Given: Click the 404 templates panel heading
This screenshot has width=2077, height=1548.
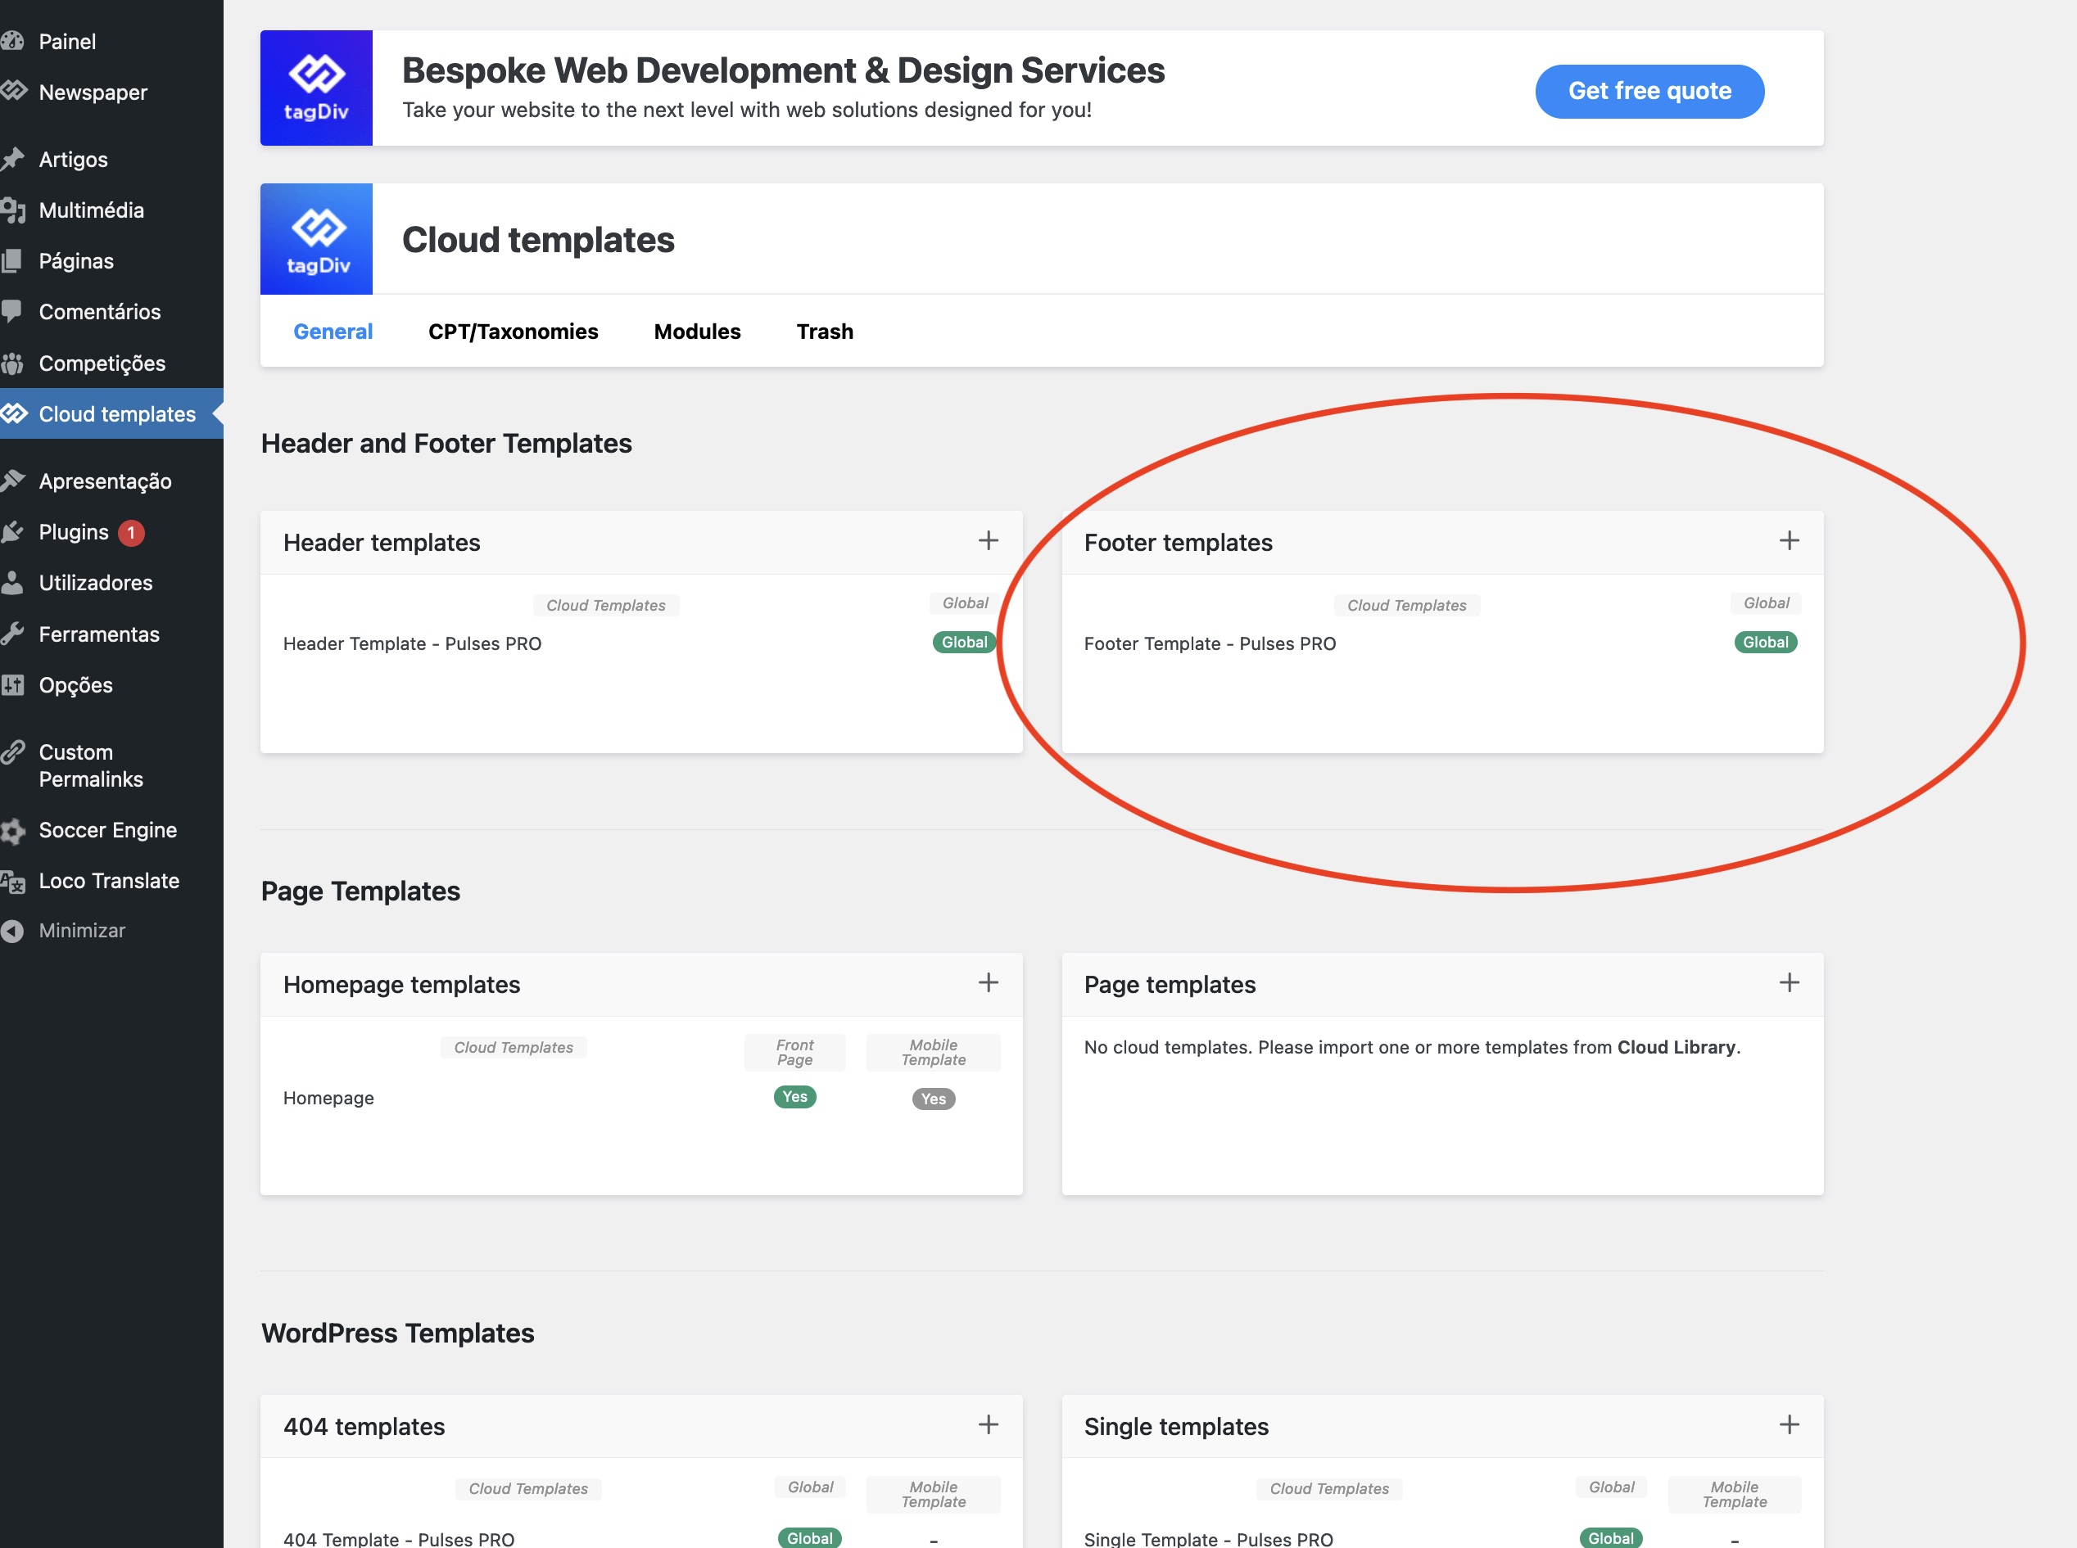Looking at the screenshot, I should pyautogui.click(x=364, y=1427).
